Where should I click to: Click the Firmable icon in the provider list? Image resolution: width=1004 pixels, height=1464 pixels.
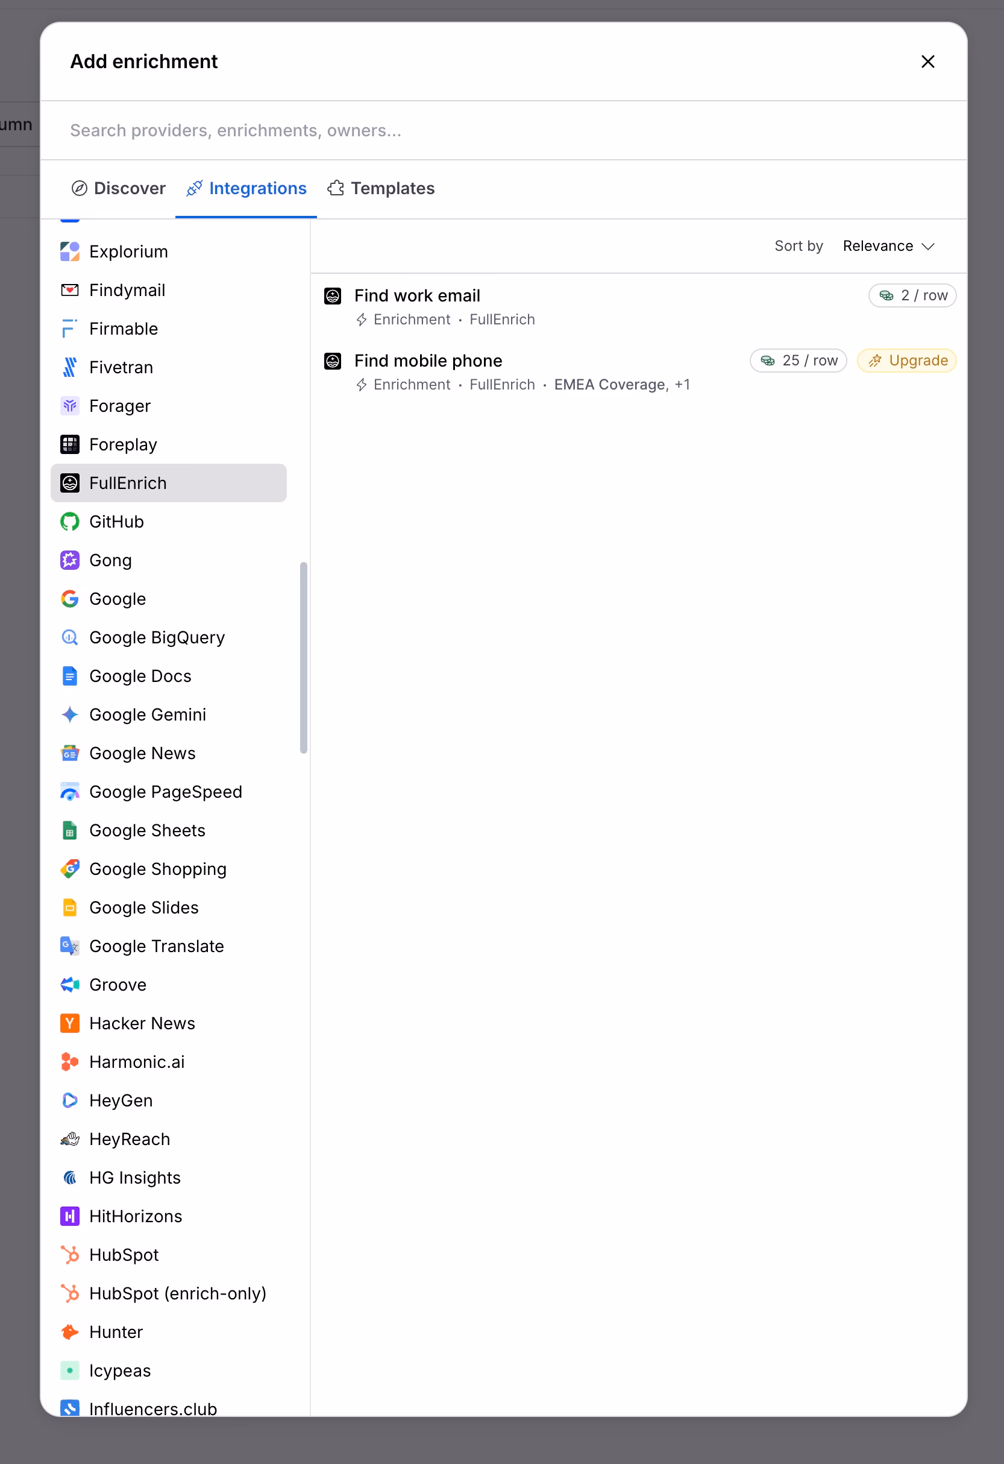70,329
